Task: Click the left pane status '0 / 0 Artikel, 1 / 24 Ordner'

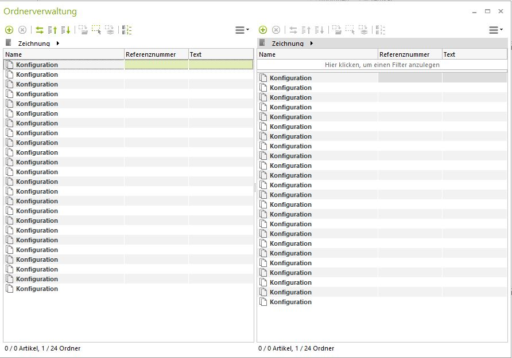Action: 42,348
